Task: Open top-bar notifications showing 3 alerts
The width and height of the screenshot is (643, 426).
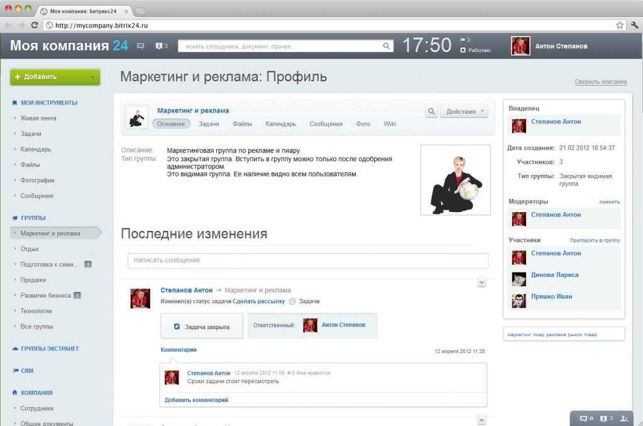Action: 160,45
